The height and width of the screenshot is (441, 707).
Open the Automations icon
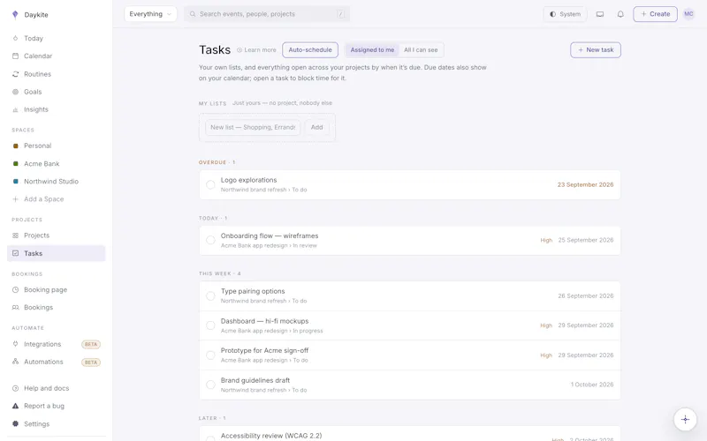pos(15,362)
